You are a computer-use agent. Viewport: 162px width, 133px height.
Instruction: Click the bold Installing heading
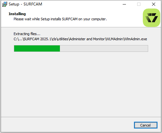[x=17, y=14]
